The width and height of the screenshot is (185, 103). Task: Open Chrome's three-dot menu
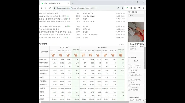click(x=143, y=8)
